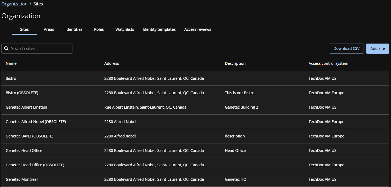Switch to the Watchlists tab
Screen dimensions: 391x187
click(124, 29)
